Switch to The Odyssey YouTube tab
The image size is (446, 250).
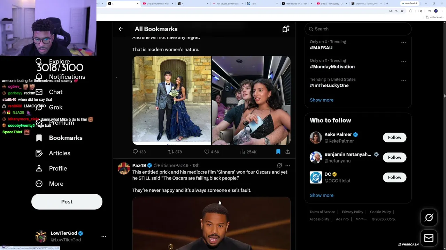(332, 3)
